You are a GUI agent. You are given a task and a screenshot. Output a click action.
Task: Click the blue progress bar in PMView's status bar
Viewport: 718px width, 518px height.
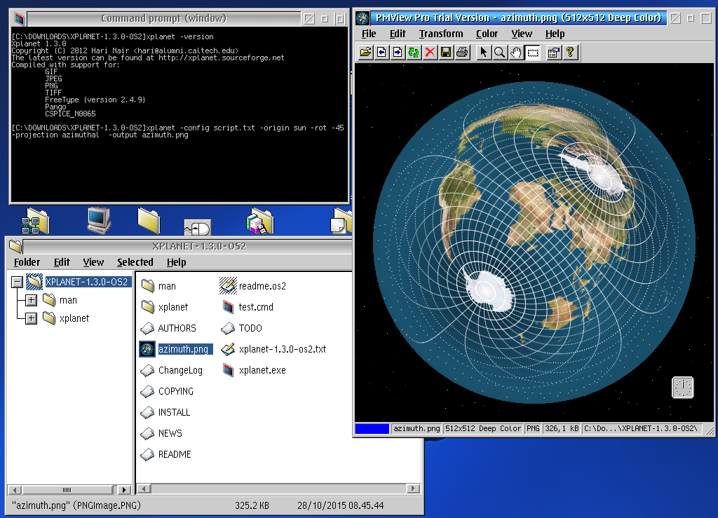pos(372,428)
